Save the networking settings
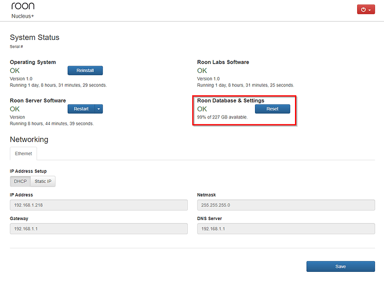Image resolution: width=384 pixels, height=285 pixels. tap(341, 266)
